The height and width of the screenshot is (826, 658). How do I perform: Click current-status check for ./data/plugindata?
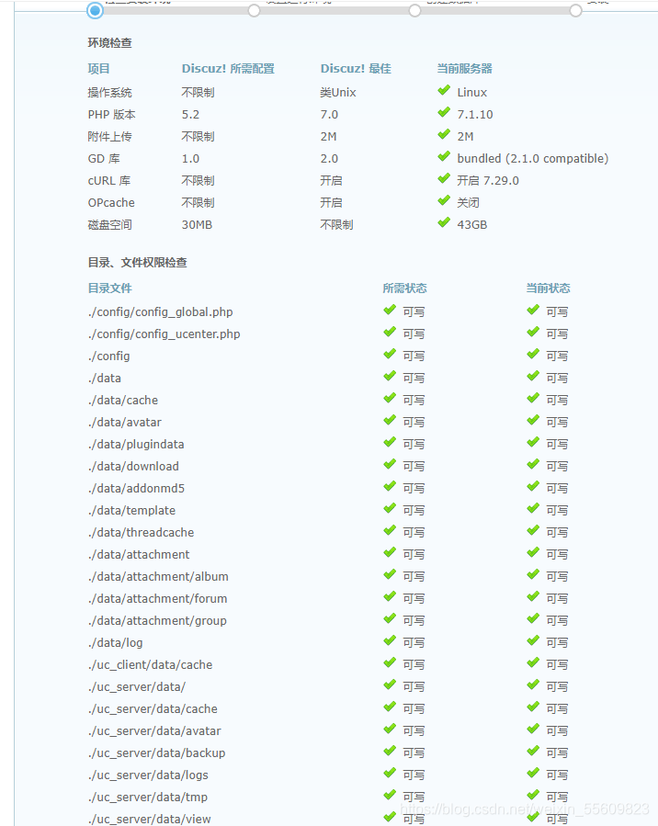click(533, 443)
